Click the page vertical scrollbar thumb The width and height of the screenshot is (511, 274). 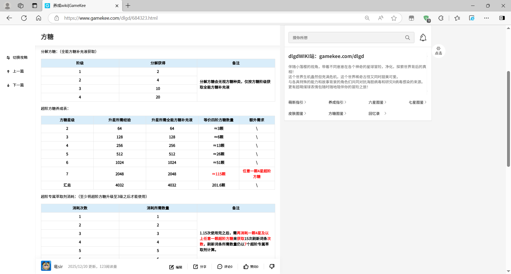508,118
